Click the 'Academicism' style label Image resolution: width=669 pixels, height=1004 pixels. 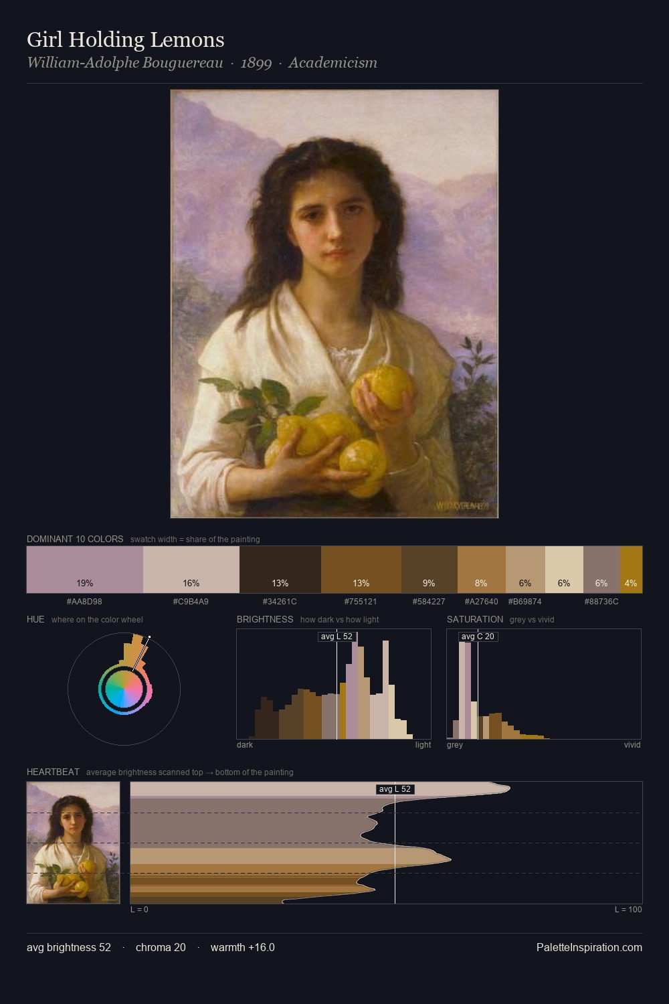[x=333, y=63]
